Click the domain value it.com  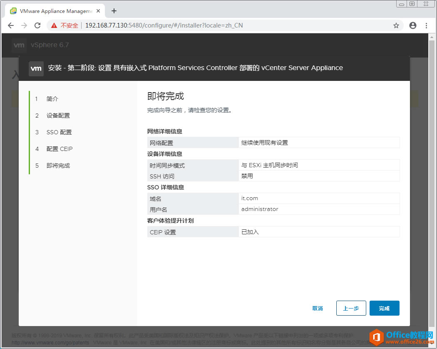pyautogui.click(x=249, y=198)
